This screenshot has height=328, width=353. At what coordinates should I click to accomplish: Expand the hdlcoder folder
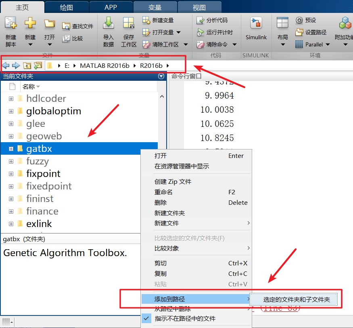[x=11, y=99]
